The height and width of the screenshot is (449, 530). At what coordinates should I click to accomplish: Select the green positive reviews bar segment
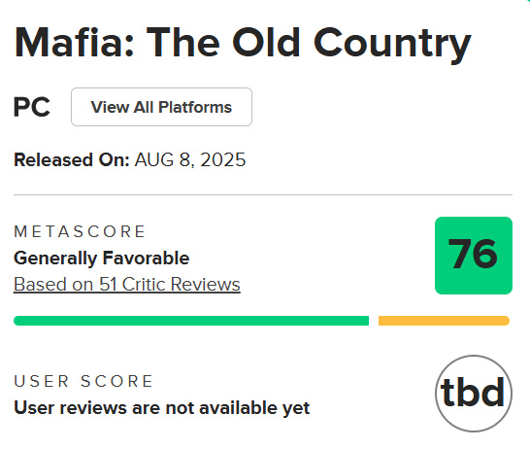[191, 321]
